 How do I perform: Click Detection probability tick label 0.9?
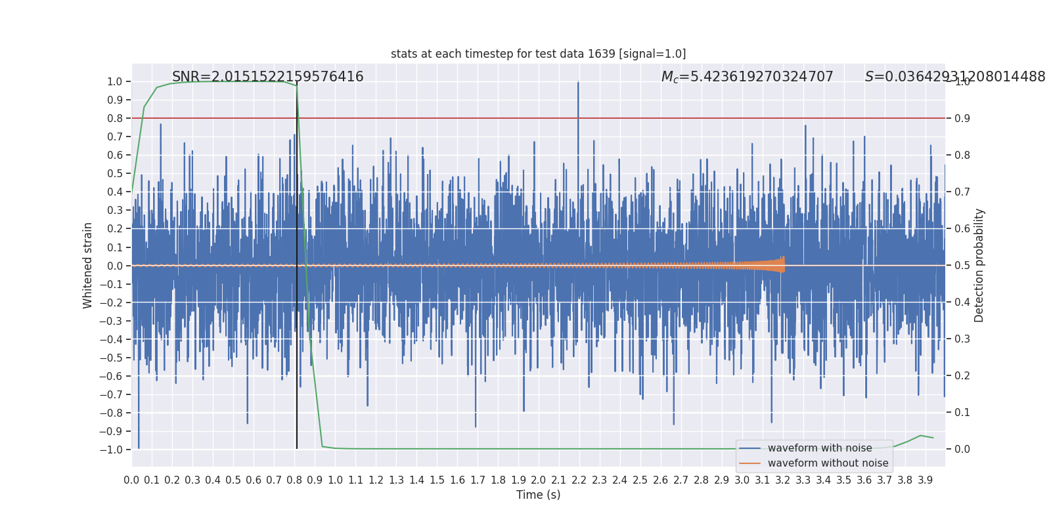962,119
